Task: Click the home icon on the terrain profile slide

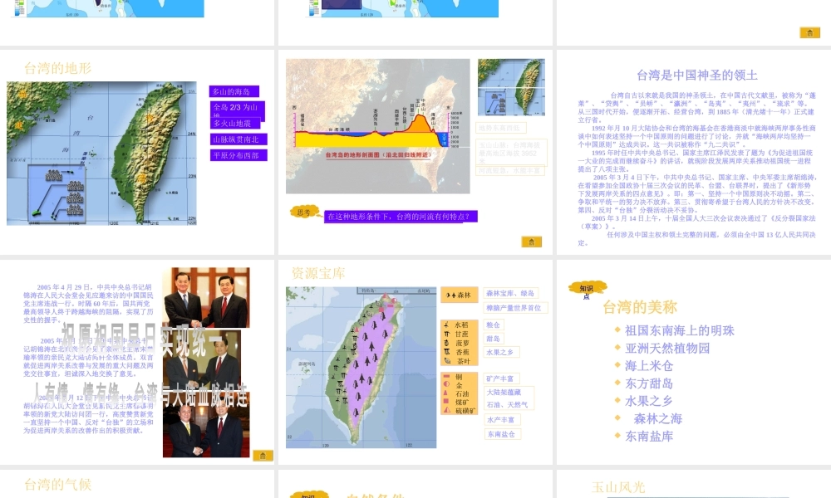Action: pyautogui.click(x=532, y=242)
